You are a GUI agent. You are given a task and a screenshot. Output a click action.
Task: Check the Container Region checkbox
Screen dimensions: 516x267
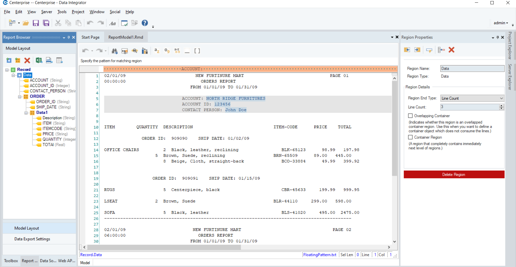[410, 137]
